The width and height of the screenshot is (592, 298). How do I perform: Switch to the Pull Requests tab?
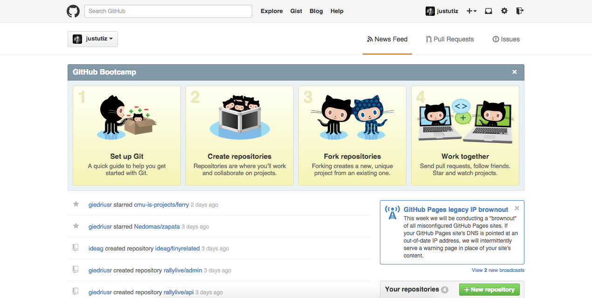pos(450,40)
